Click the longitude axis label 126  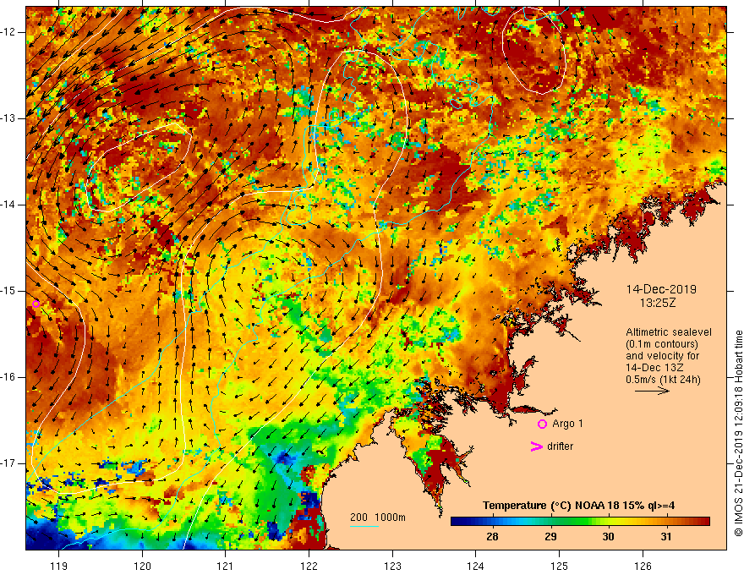pyautogui.click(x=643, y=566)
